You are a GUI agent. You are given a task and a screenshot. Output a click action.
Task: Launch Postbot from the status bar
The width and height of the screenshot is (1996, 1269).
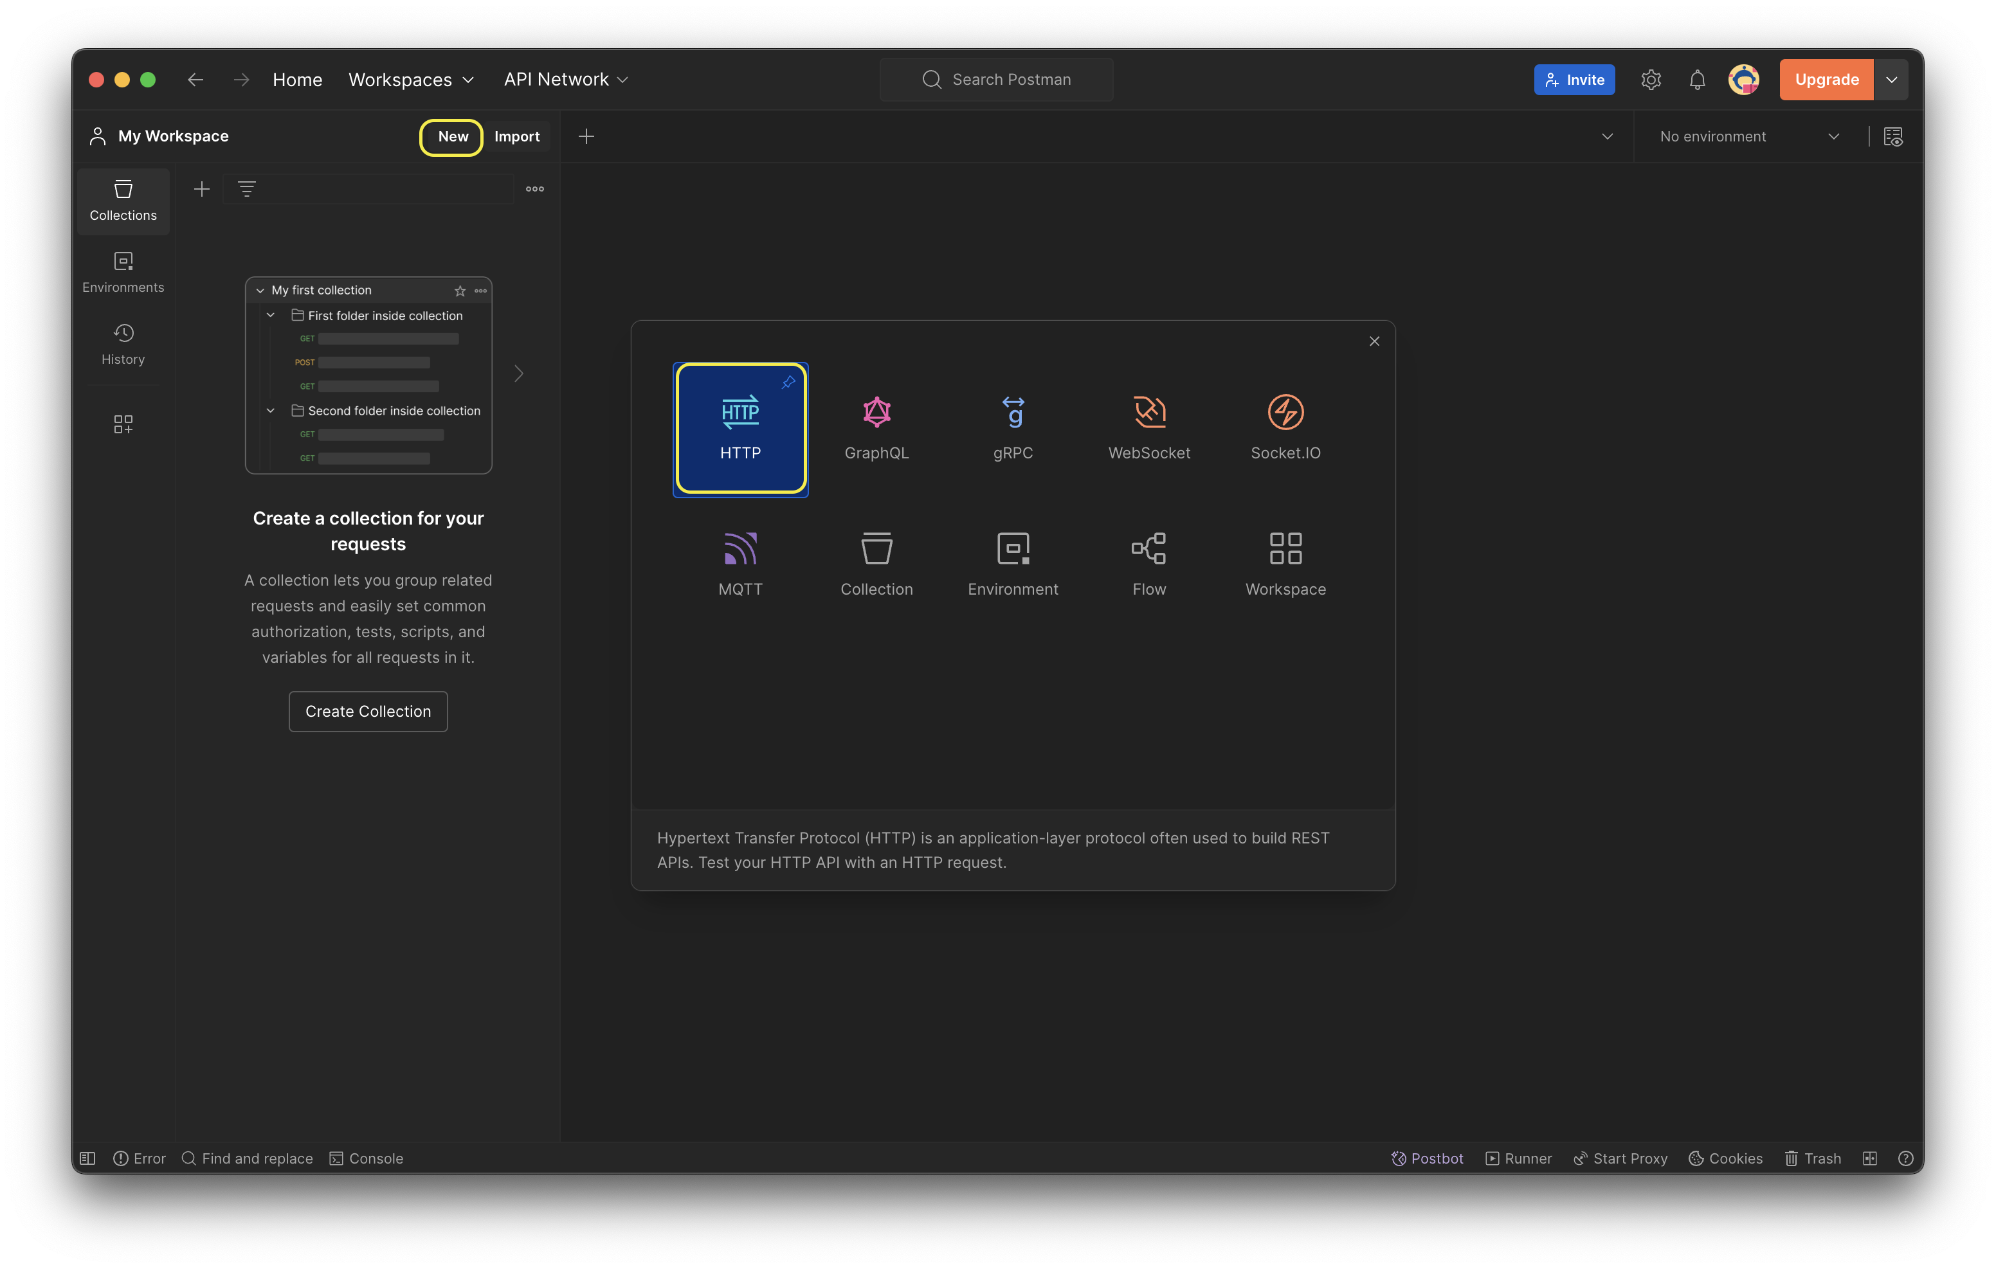pos(1426,1158)
